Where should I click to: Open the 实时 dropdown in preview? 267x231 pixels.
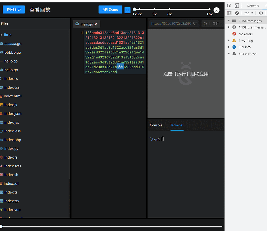point(217,24)
